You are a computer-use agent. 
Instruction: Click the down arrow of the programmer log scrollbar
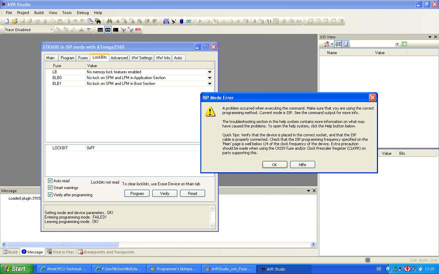[212, 225]
